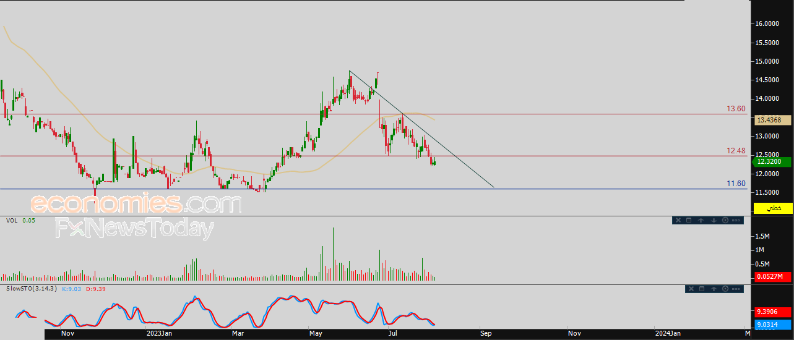Select the VOL indicator label
The width and height of the screenshot is (794, 340).
click(x=11, y=220)
